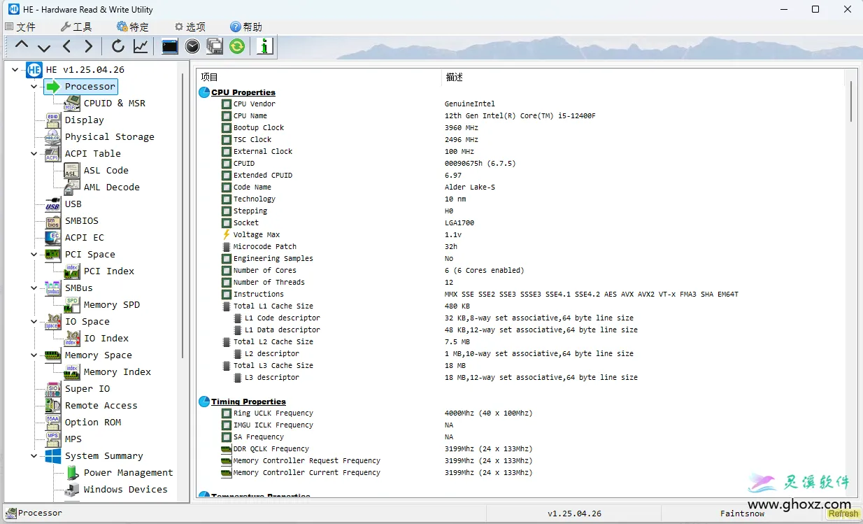Click the CPU Properties section heading
Image resolution: width=863 pixels, height=524 pixels.
tap(243, 92)
